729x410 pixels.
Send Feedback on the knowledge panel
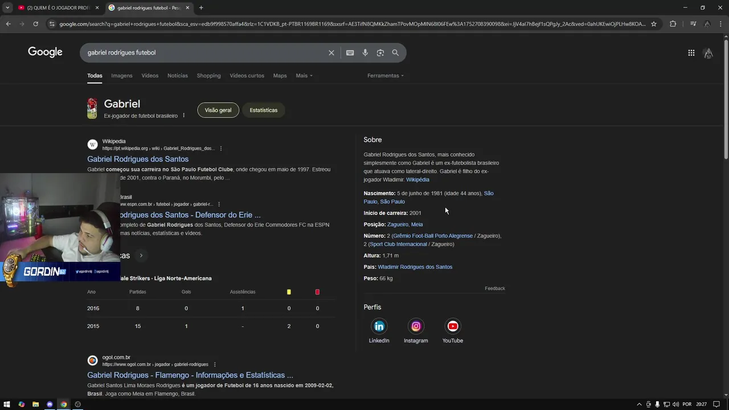click(x=495, y=289)
